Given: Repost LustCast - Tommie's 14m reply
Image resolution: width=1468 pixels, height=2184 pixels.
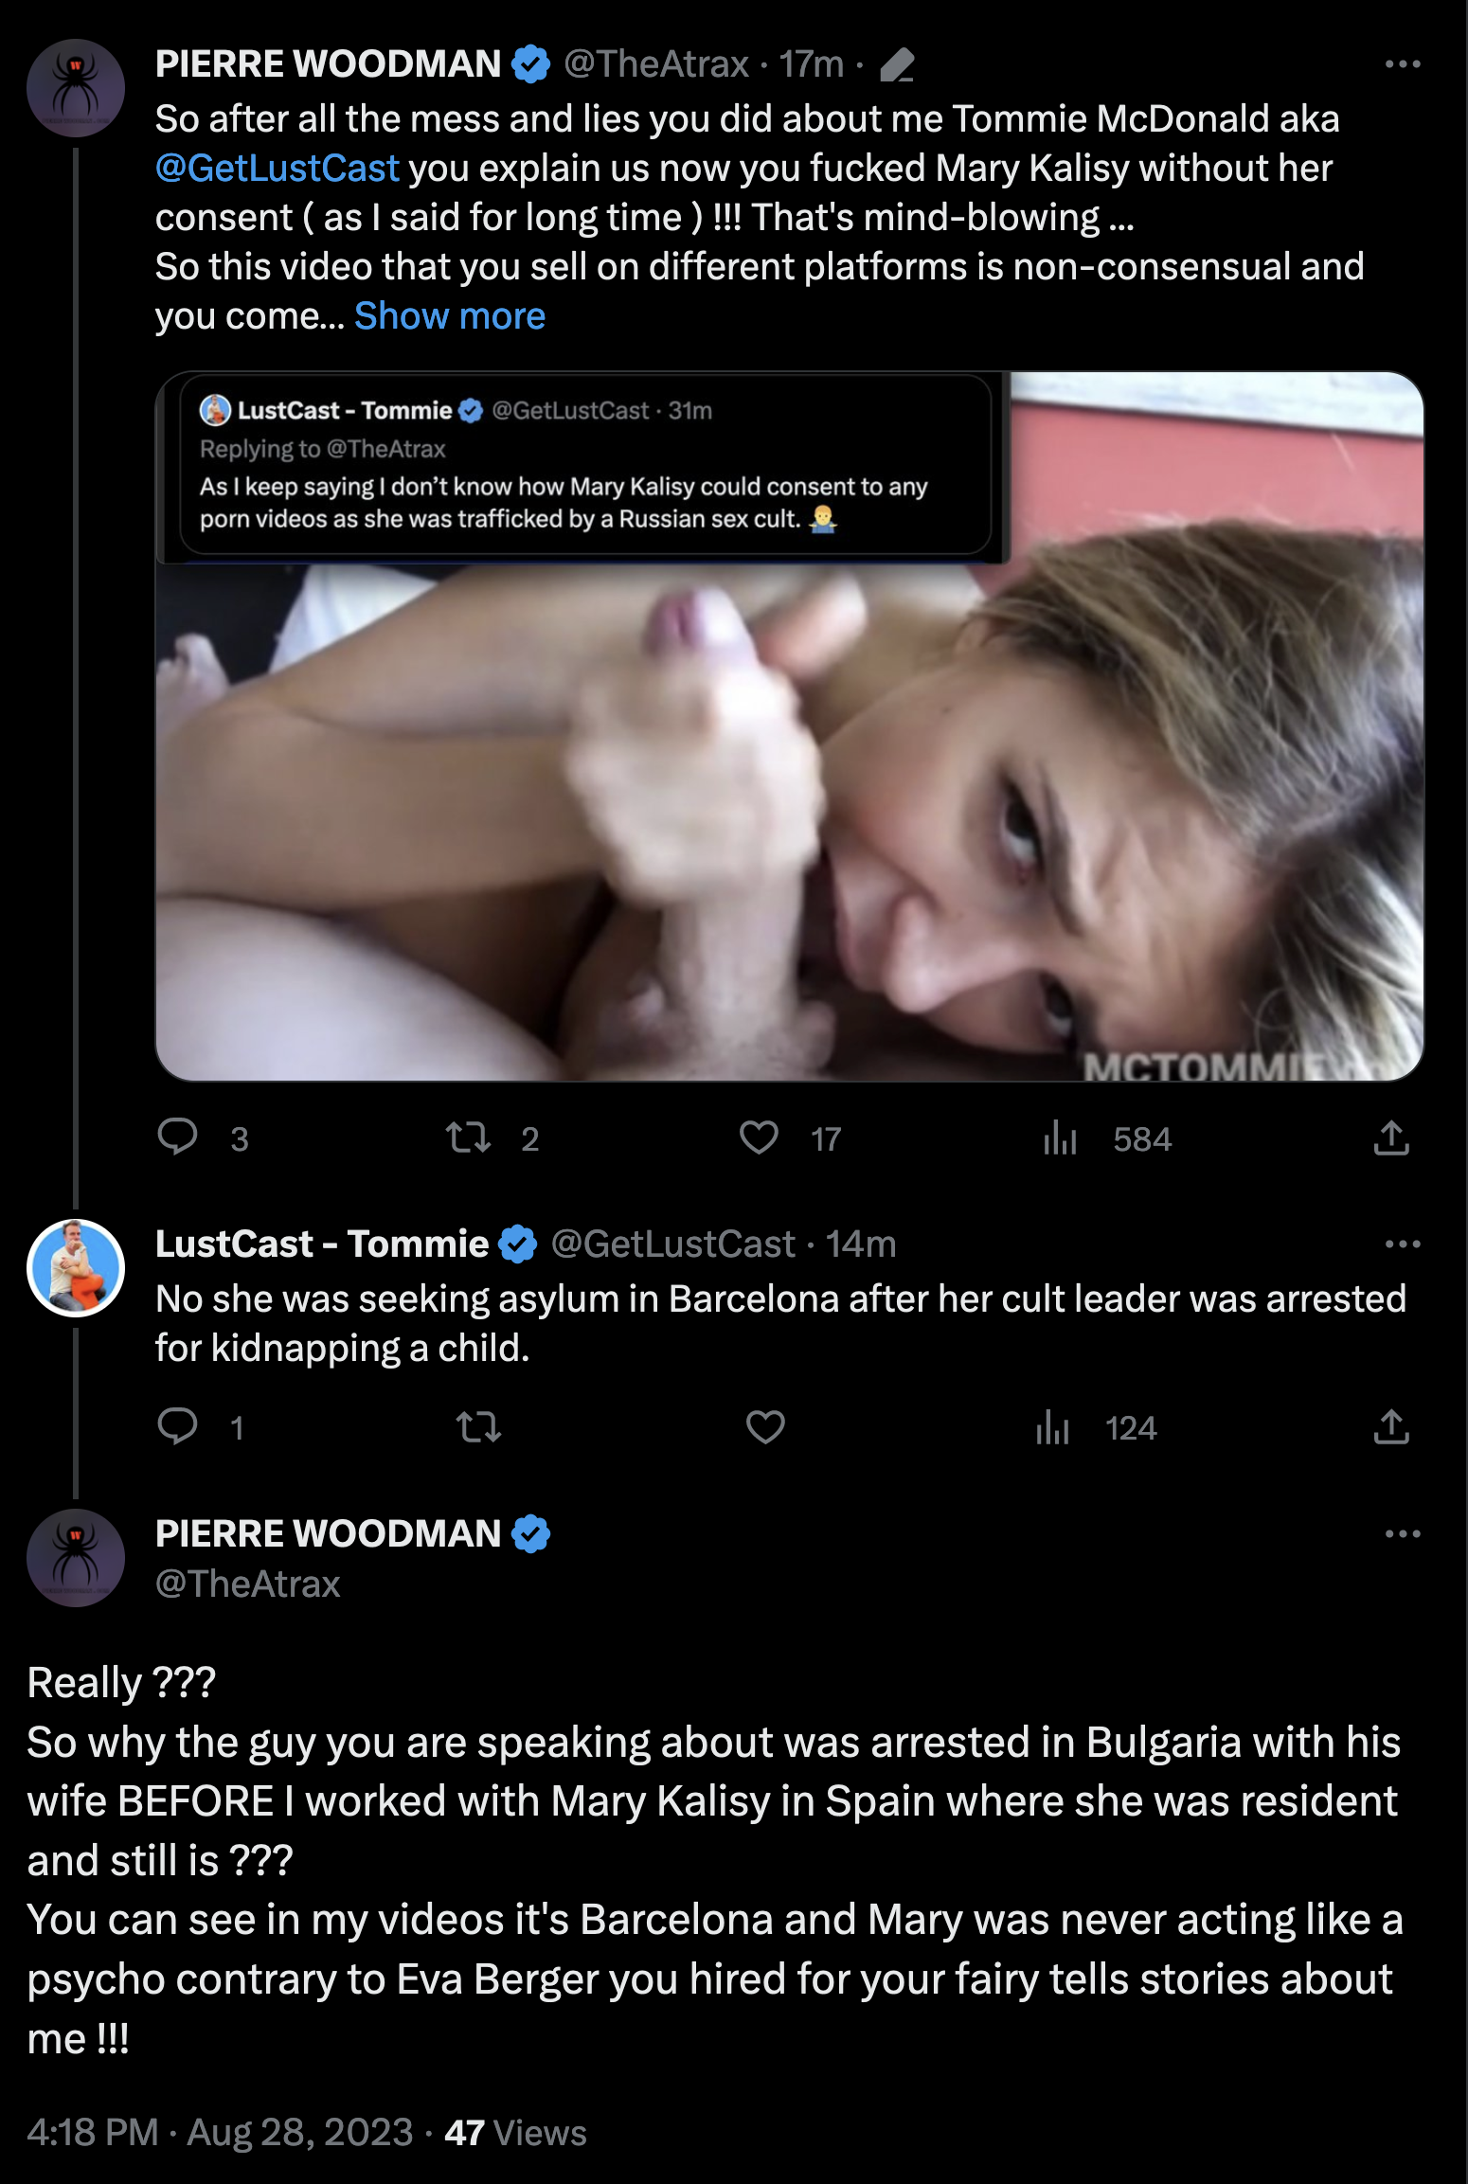Looking at the screenshot, I should coord(478,1427).
